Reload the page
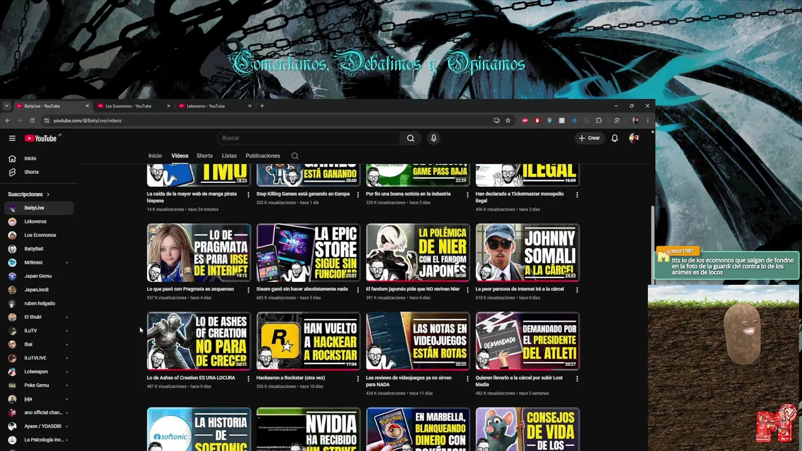 coord(32,120)
